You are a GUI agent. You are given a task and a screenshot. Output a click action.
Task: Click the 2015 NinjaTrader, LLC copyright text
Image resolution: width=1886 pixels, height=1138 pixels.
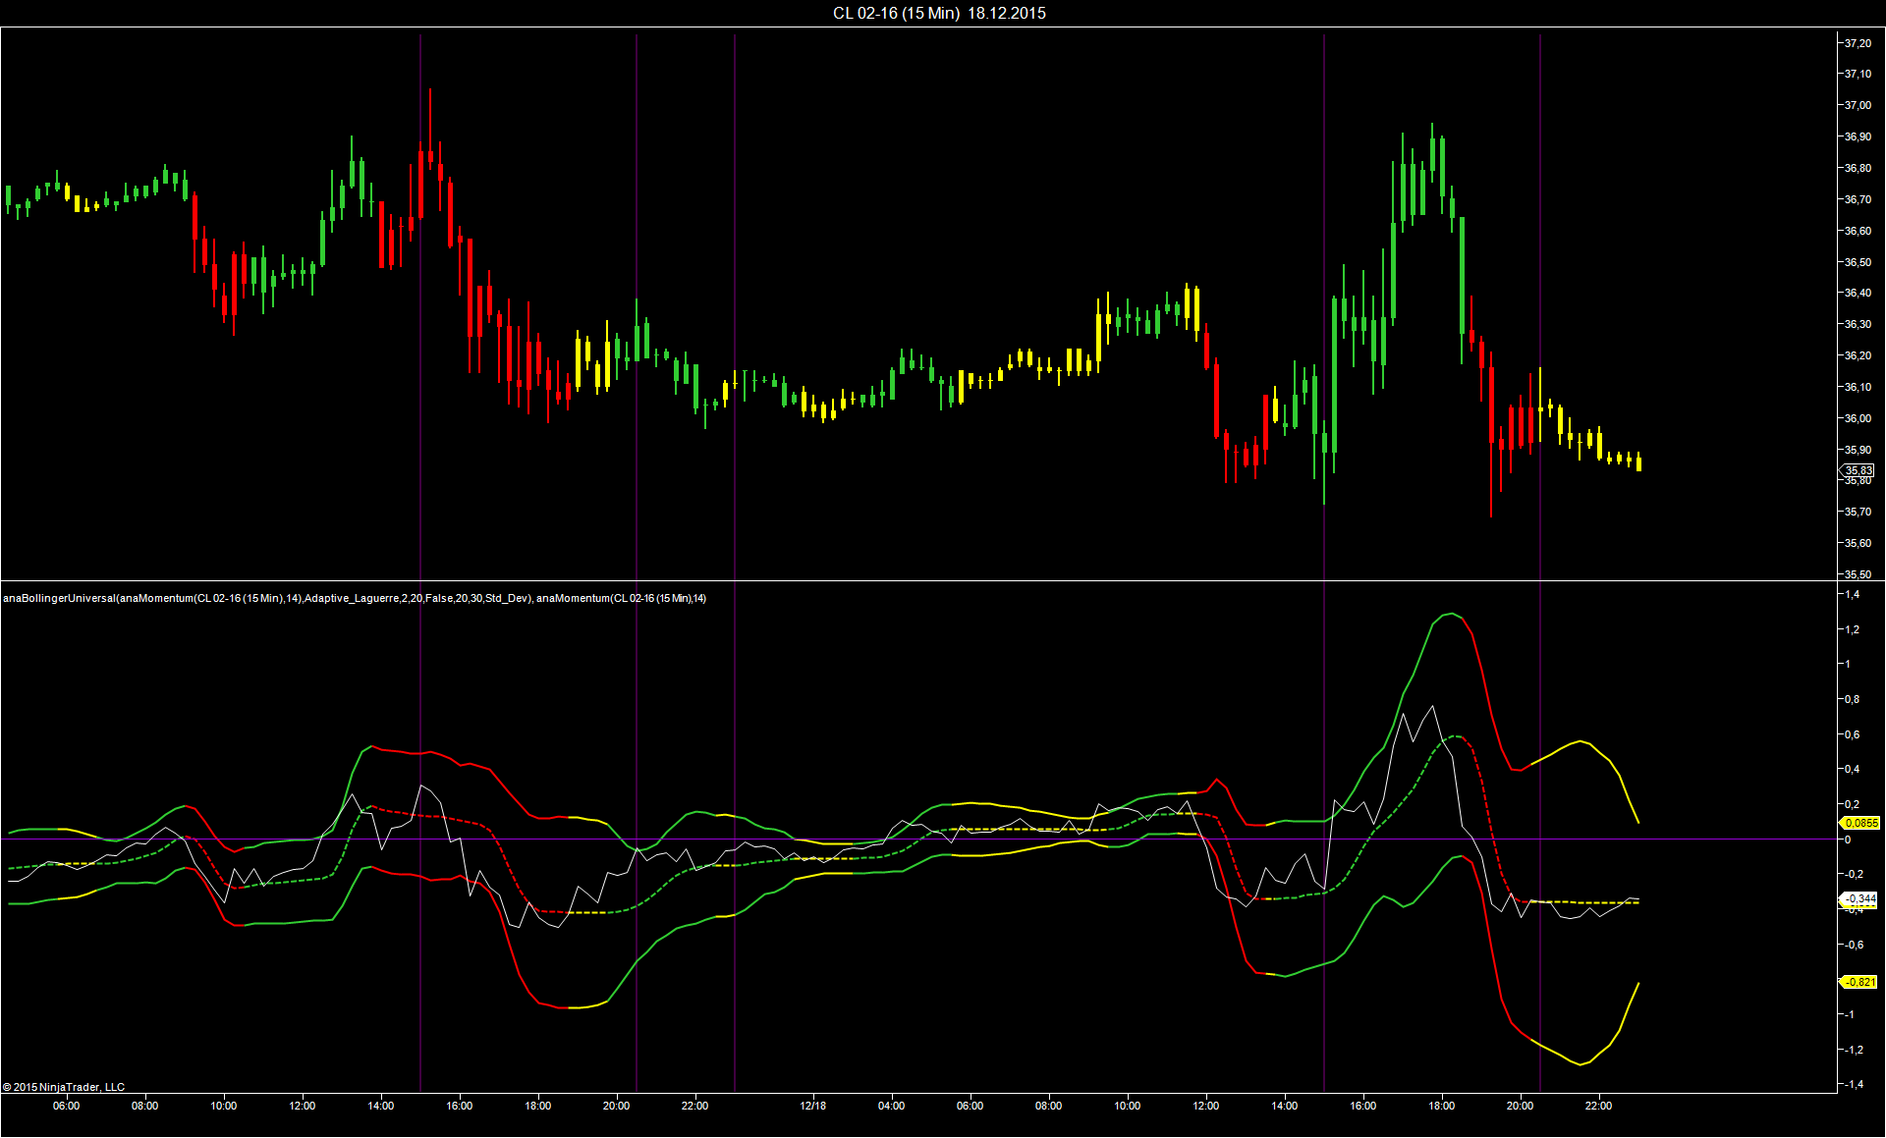coord(65,1087)
